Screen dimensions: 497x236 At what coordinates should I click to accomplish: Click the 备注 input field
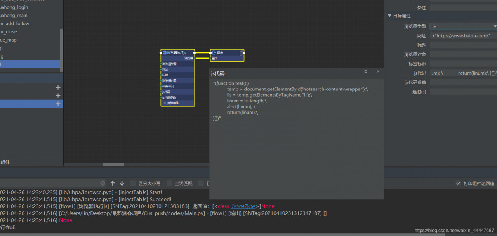[463, 8]
